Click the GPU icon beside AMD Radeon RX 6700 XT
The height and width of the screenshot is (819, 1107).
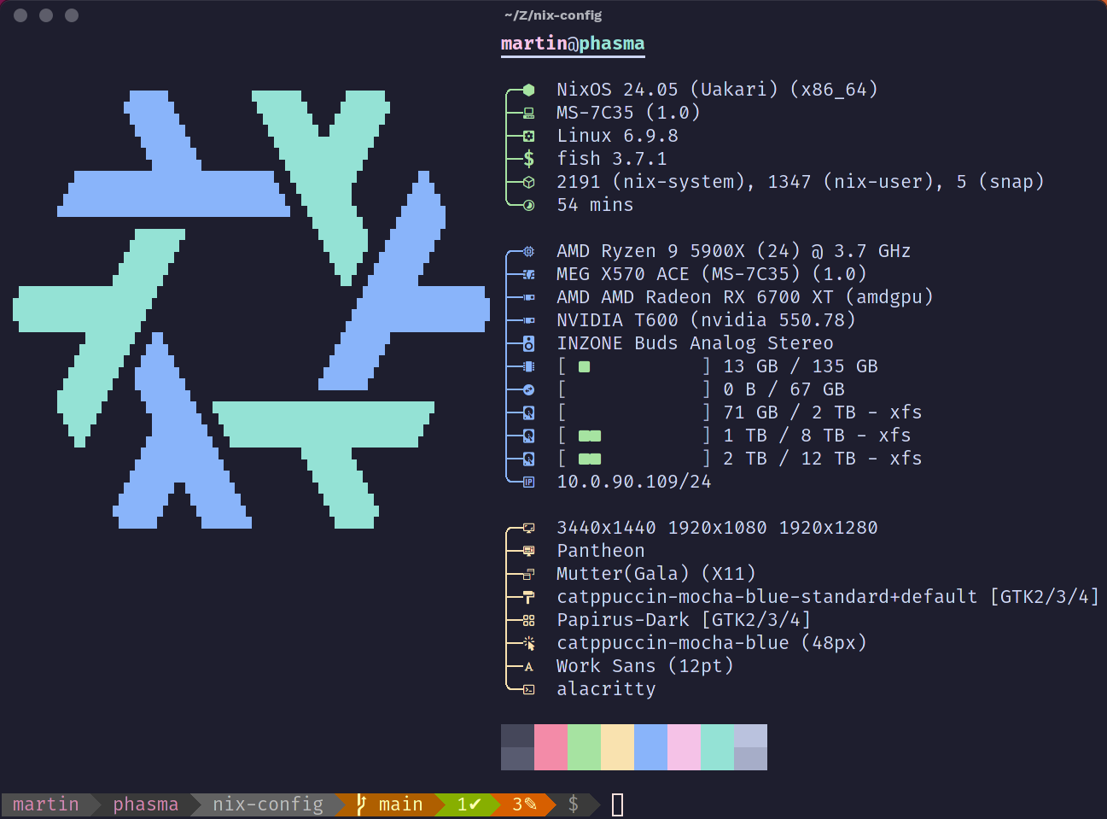pyautogui.click(x=528, y=297)
